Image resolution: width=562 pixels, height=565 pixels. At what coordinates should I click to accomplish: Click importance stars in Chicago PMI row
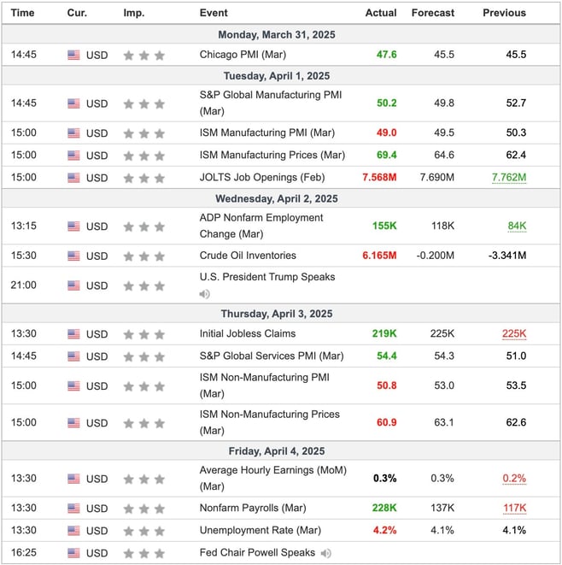[144, 56]
